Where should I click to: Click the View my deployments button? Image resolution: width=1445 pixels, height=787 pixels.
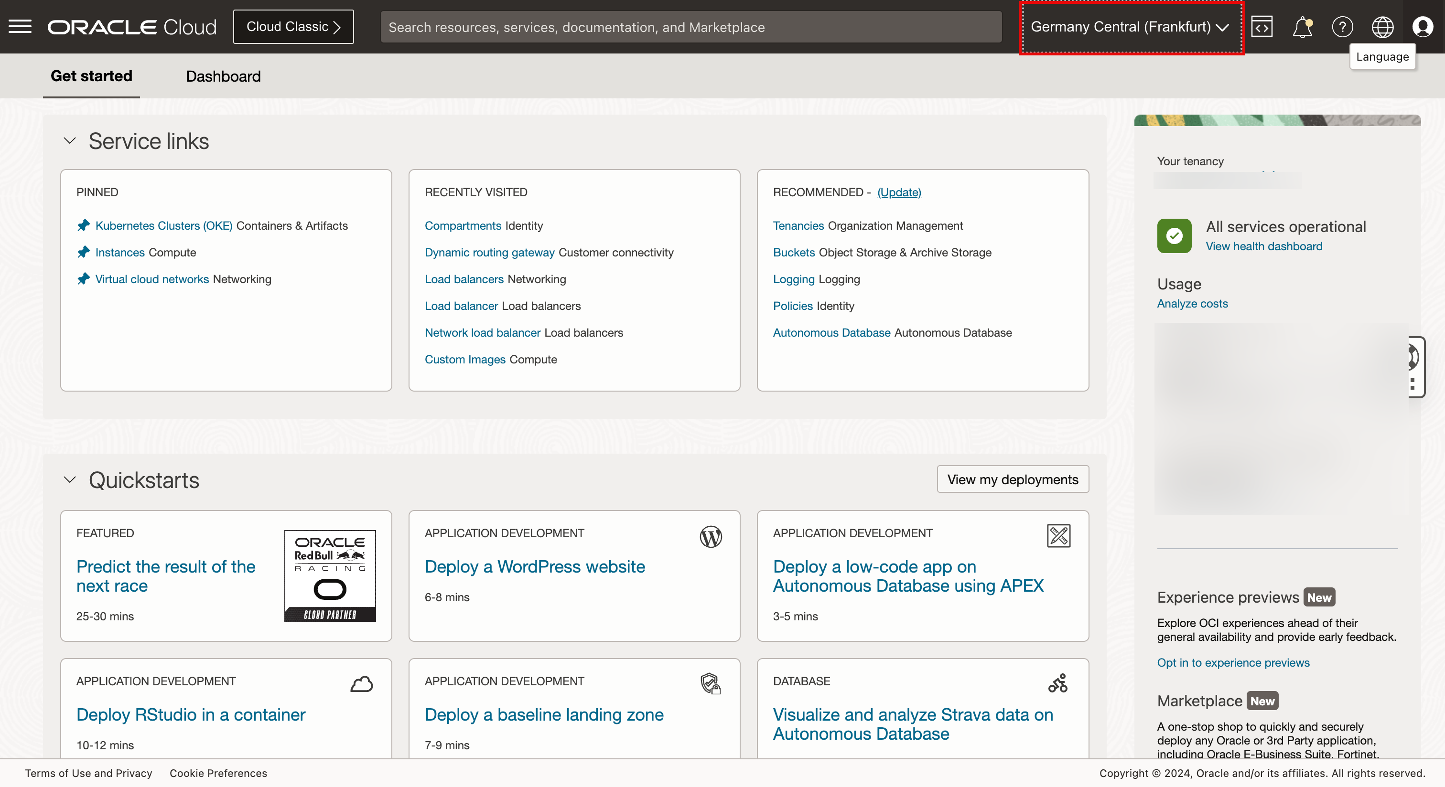pyautogui.click(x=1013, y=479)
